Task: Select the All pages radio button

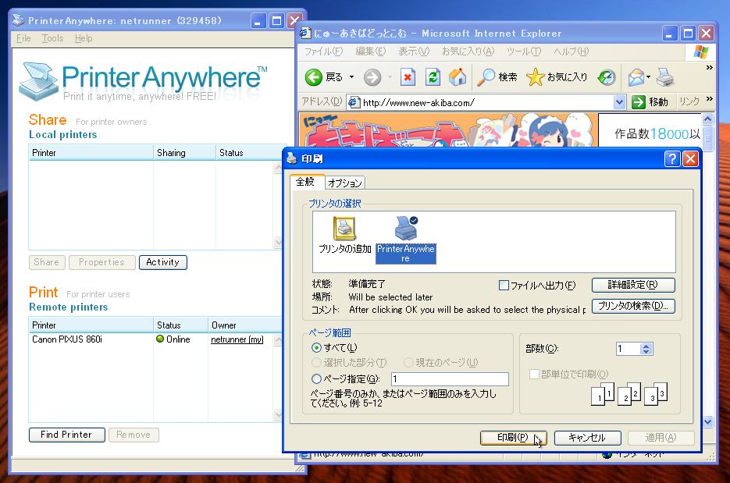Action: [x=316, y=347]
